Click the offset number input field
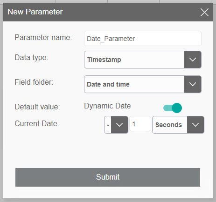Viewport: 216px width, 202px height. [140, 124]
